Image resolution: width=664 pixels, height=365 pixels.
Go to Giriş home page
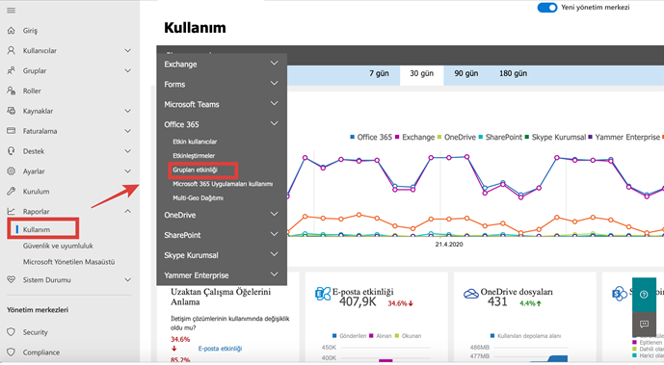30,31
